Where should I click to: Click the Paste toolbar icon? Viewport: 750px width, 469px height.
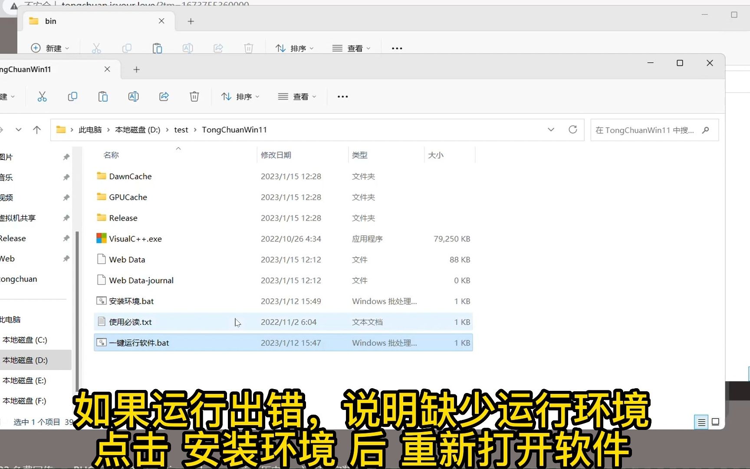(x=103, y=96)
